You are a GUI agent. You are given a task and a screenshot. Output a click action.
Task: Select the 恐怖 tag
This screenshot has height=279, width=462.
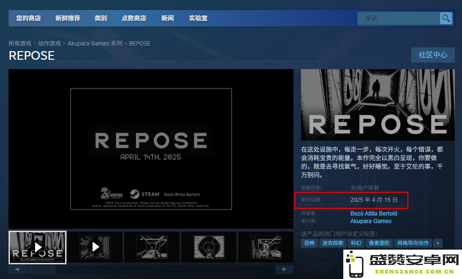[x=310, y=243]
